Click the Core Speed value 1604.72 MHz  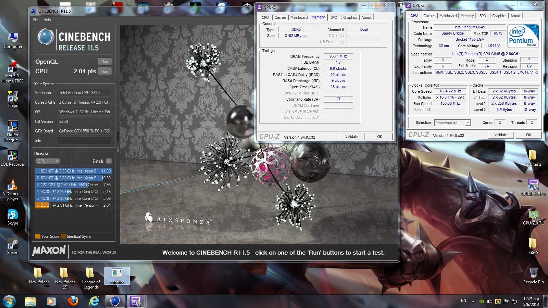(450, 91)
